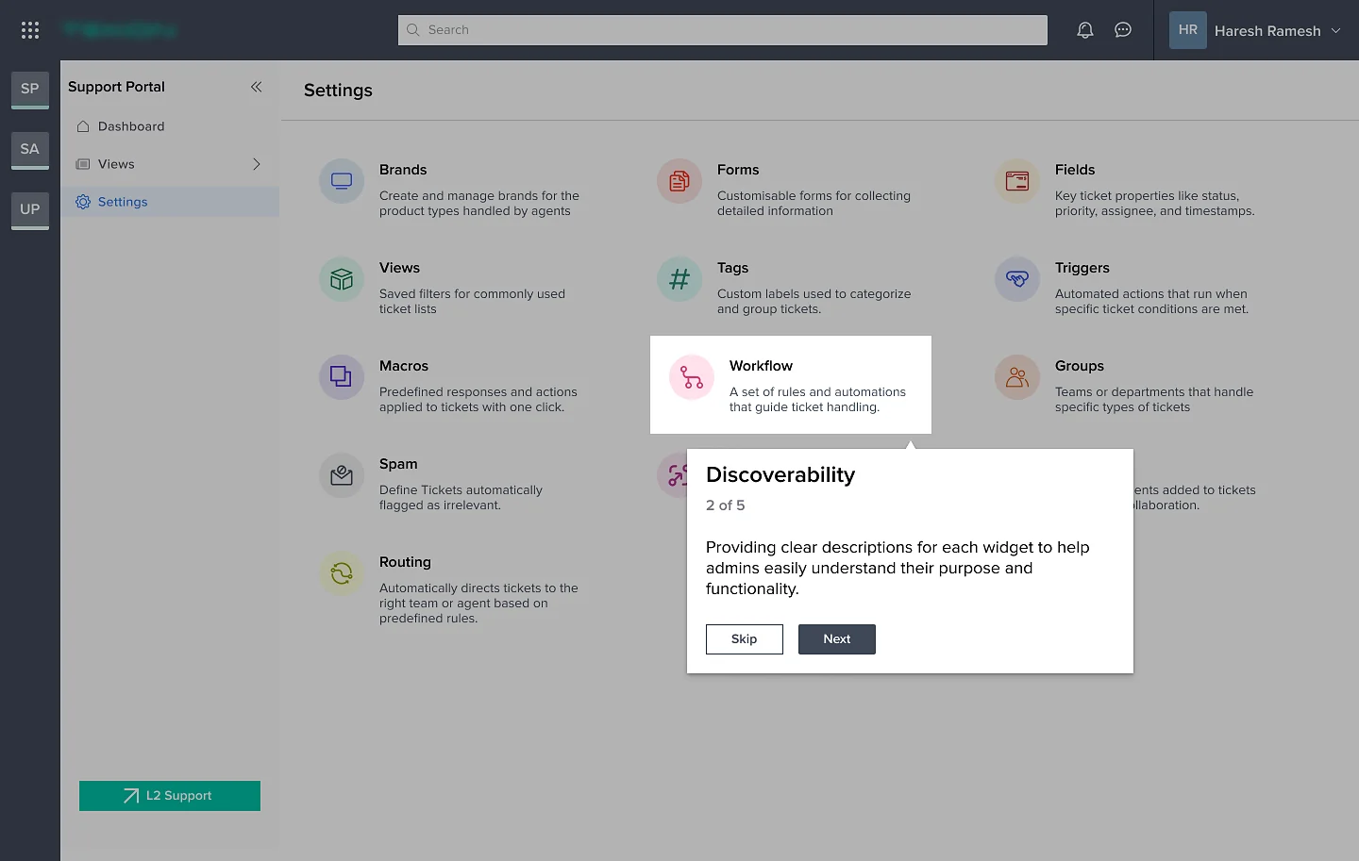
Task: Click the Dashboard home icon
Action: click(x=83, y=126)
